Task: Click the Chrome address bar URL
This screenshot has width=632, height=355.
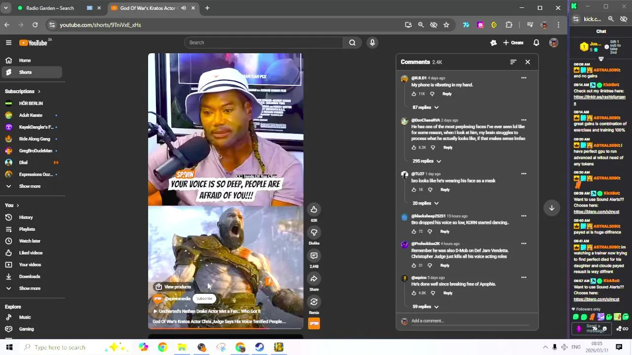Action: point(101,25)
